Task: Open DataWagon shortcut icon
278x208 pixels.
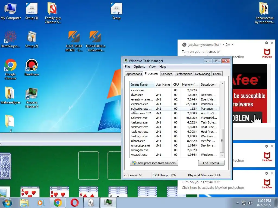Action: pos(11,39)
